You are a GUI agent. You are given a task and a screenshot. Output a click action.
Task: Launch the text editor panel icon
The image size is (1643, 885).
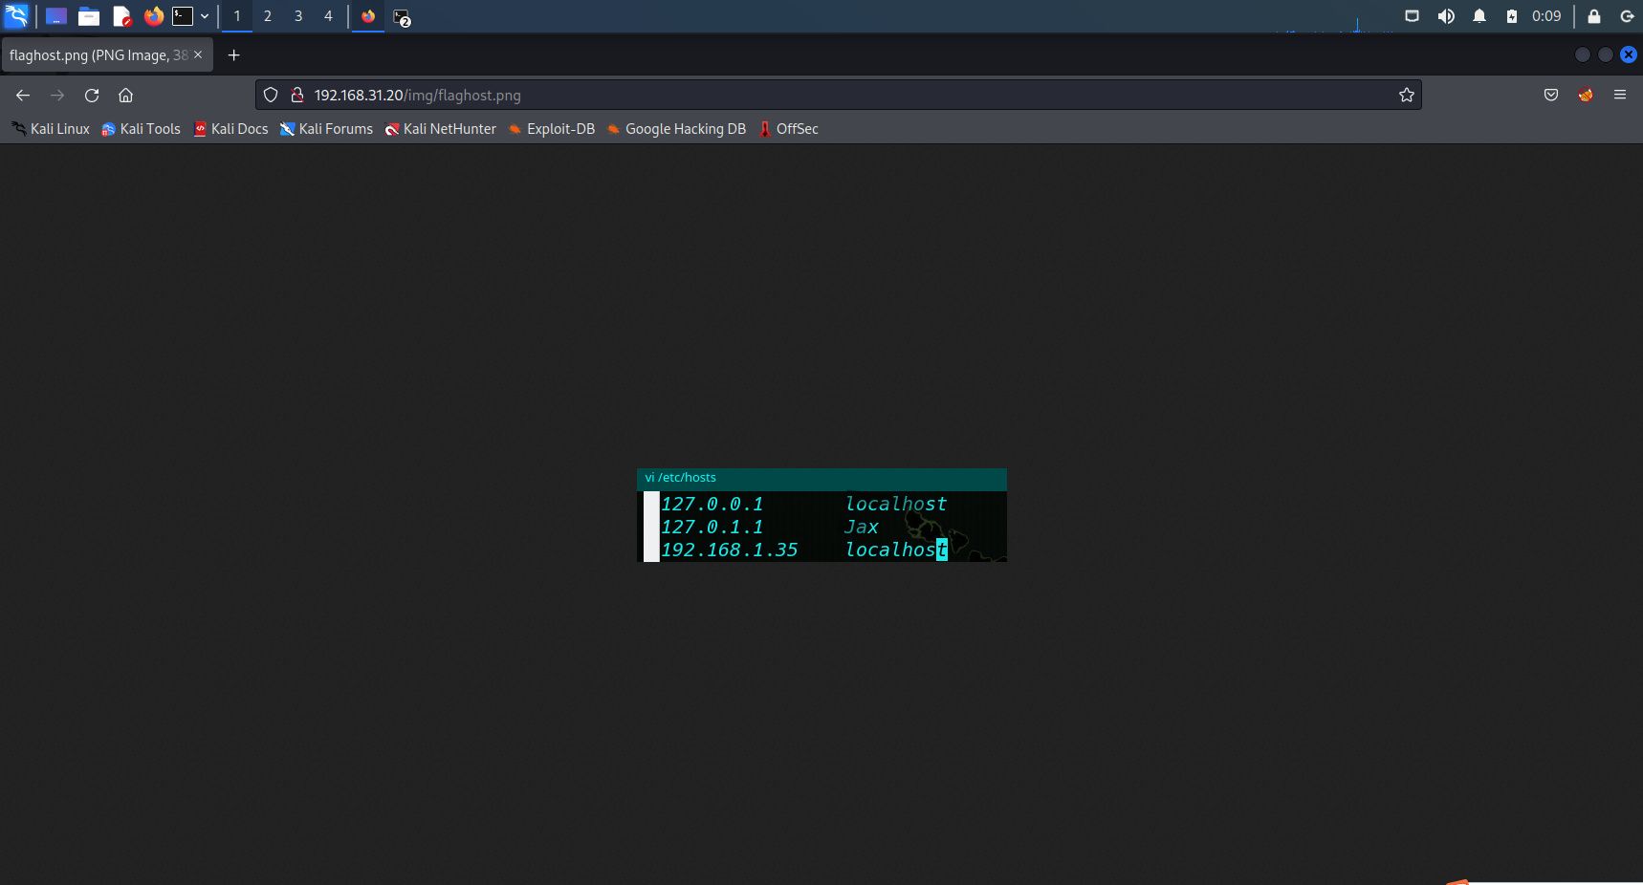tap(121, 16)
